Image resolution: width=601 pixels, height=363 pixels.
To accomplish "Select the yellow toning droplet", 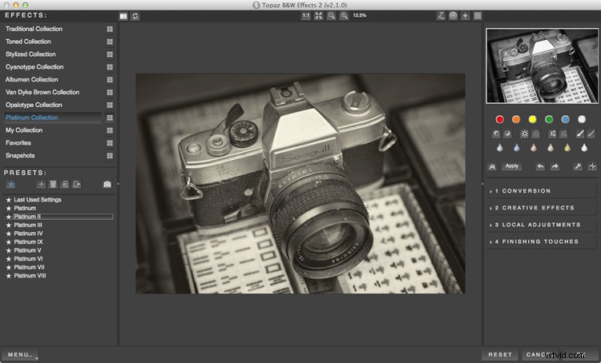I will click(x=567, y=148).
